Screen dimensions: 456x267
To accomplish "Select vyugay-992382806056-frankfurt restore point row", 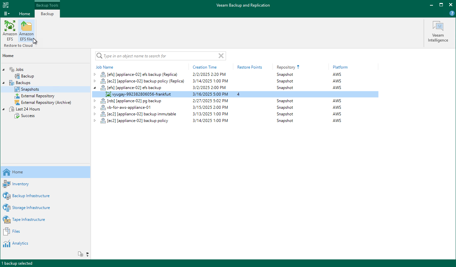I will pyautogui.click(x=235, y=94).
